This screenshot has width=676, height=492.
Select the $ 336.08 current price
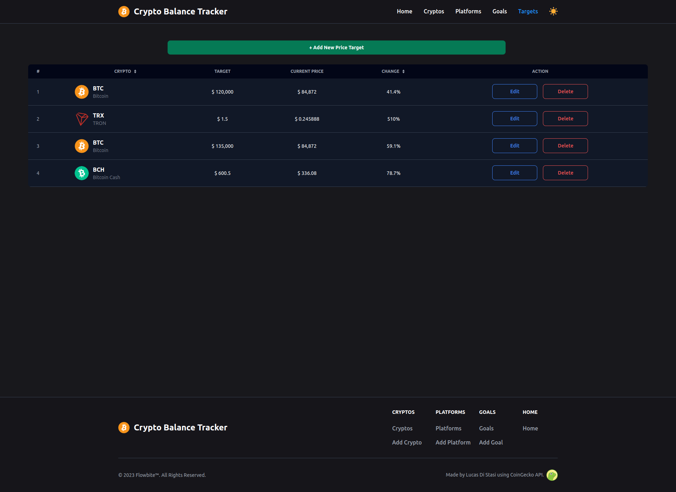click(x=307, y=173)
